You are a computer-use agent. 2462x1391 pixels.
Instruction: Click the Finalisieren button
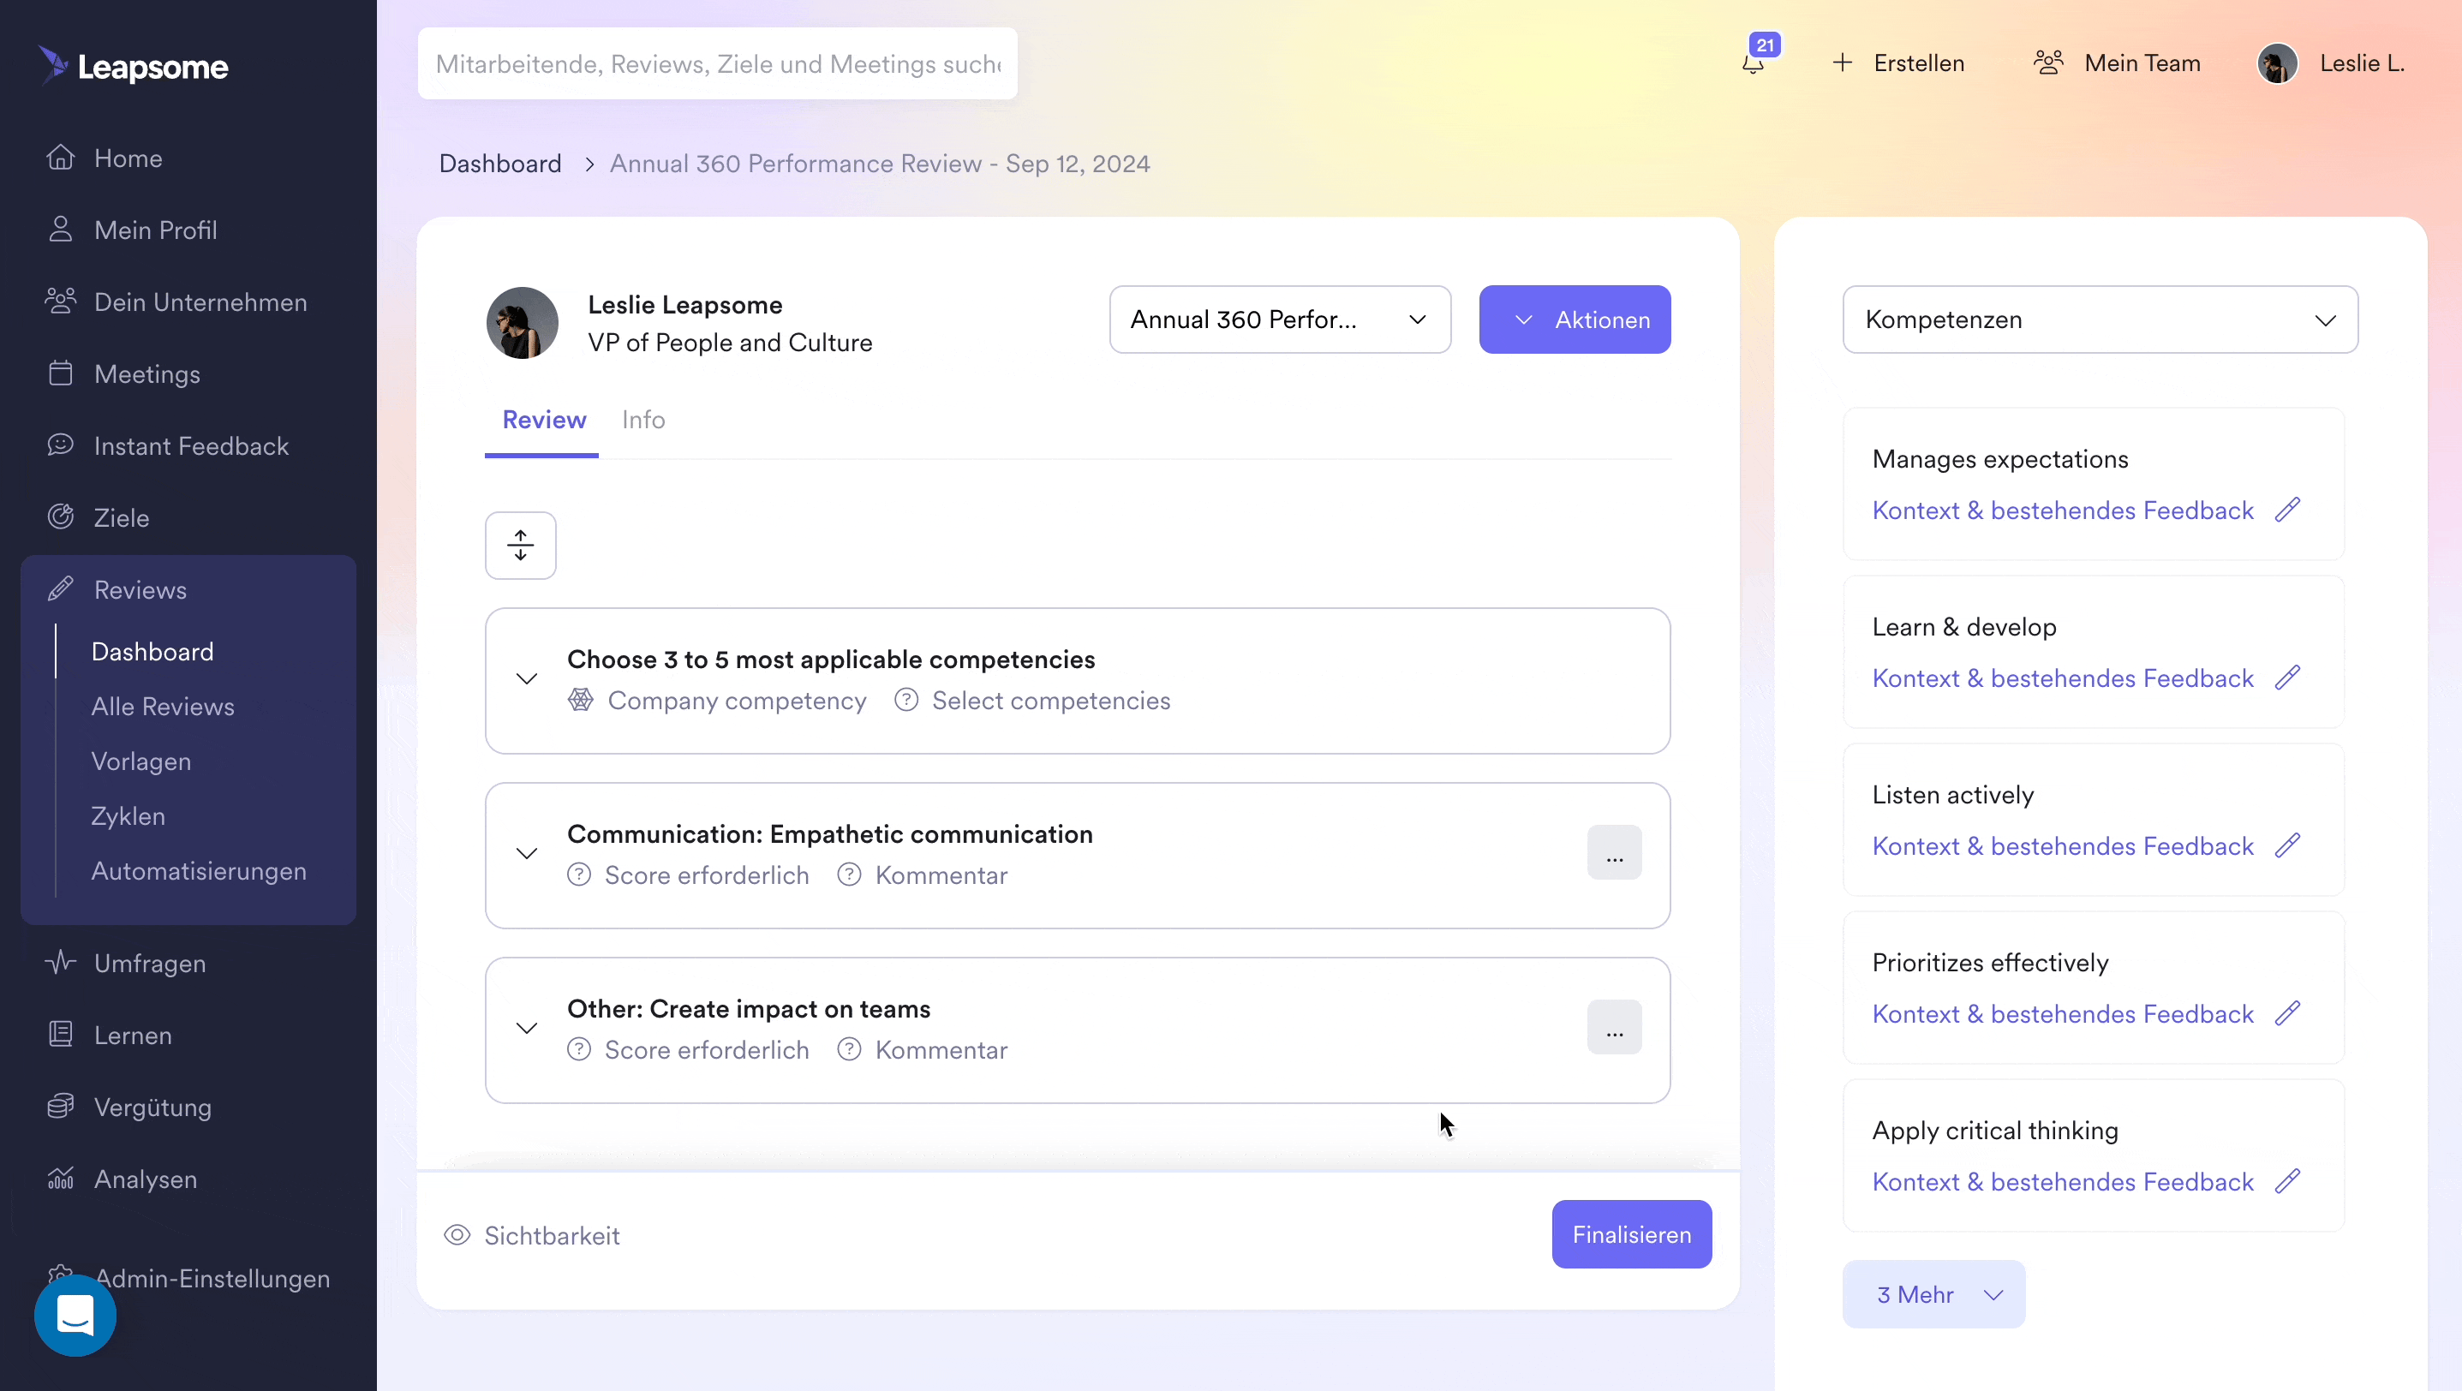pyautogui.click(x=1631, y=1234)
